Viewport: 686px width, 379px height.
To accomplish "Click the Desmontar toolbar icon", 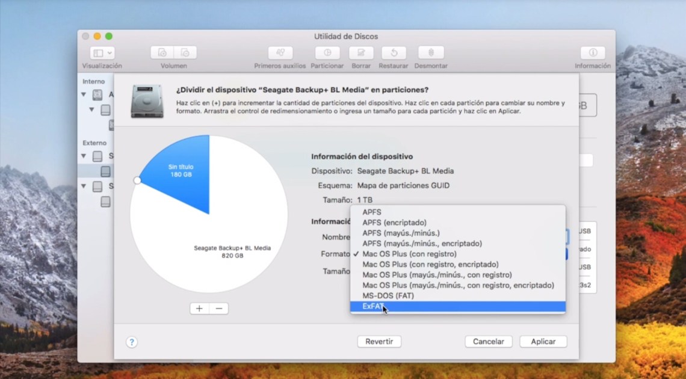I will click(x=431, y=53).
